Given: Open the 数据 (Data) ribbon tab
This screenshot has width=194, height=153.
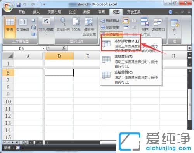Looking at the screenshot, I should click(x=87, y=12).
